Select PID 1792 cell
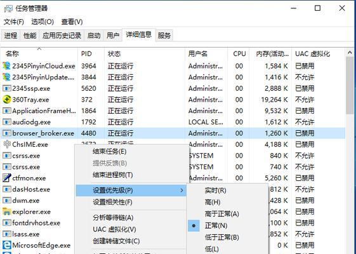 coord(89,122)
